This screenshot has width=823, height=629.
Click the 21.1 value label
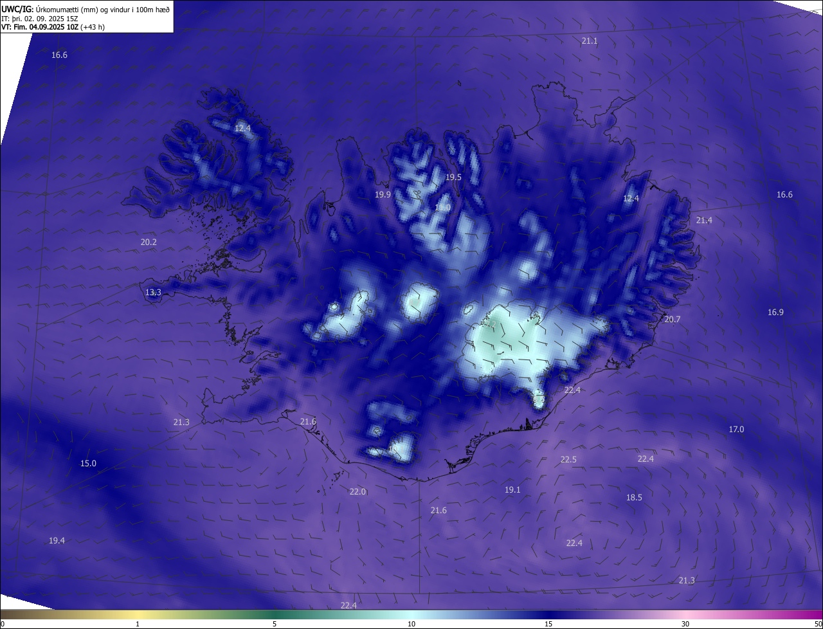pyautogui.click(x=590, y=41)
